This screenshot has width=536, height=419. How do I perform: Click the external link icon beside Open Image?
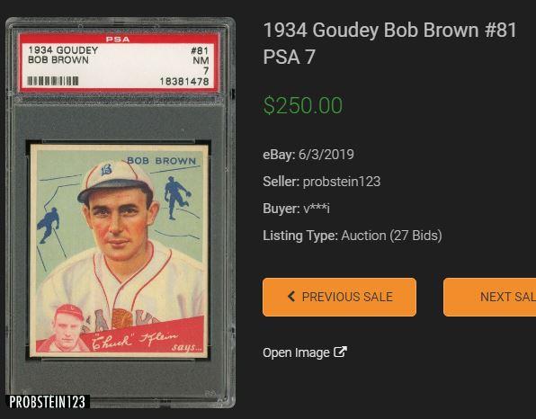click(340, 352)
